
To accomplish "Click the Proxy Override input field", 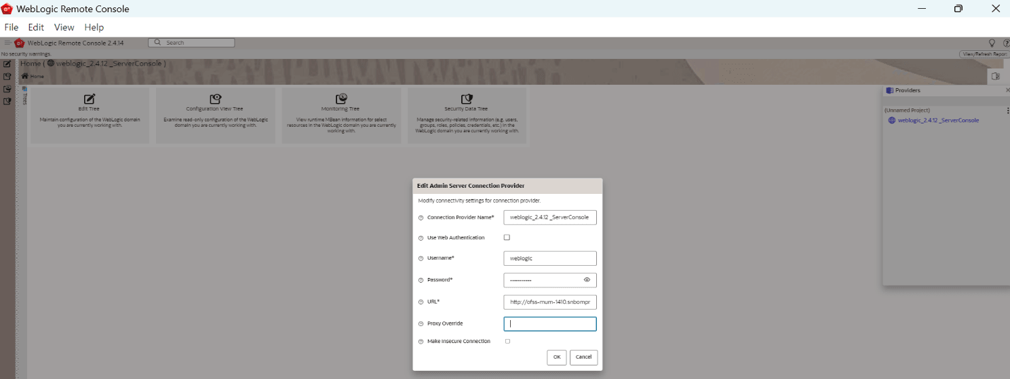I will [x=550, y=323].
